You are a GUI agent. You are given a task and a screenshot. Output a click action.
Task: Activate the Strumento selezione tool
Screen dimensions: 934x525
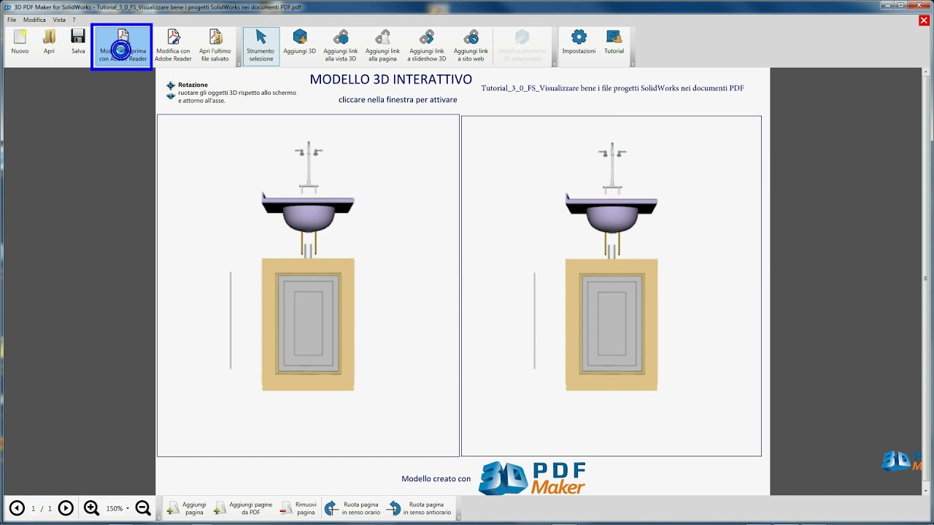coord(260,47)
